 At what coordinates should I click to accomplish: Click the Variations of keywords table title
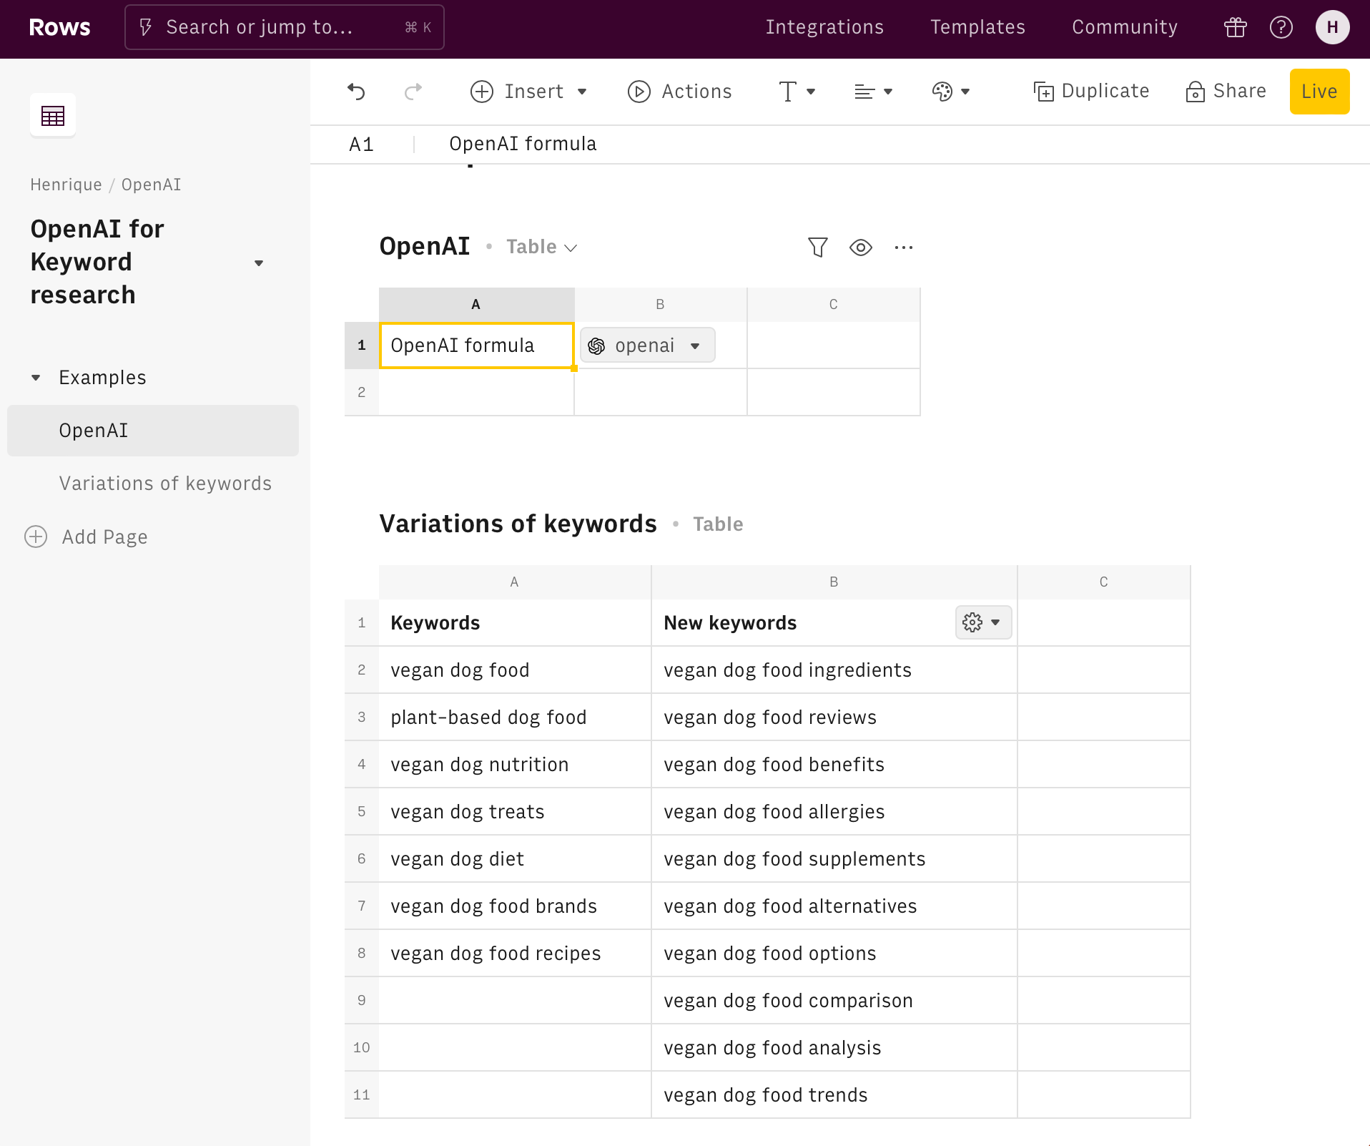[x=518, y=524]
